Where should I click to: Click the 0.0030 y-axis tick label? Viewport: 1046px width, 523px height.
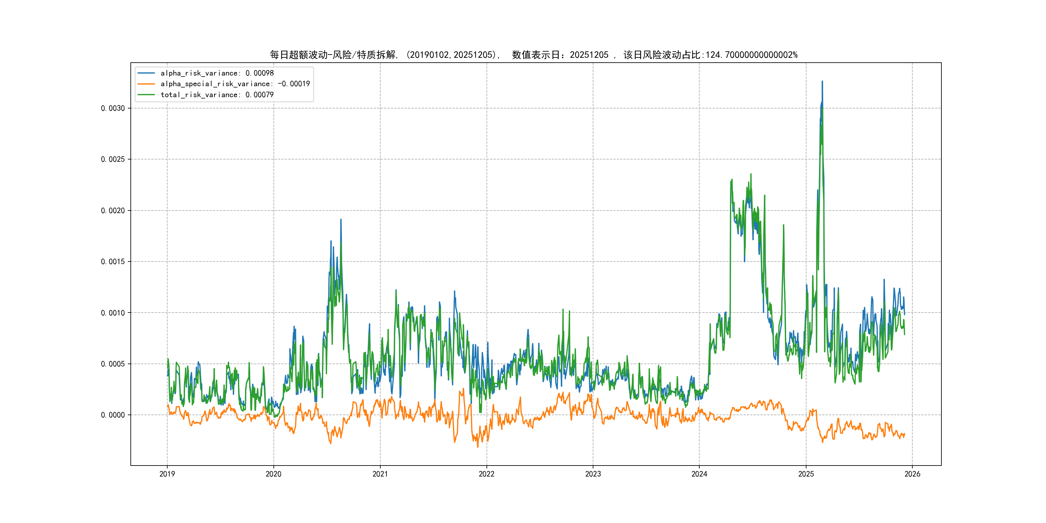113,108
